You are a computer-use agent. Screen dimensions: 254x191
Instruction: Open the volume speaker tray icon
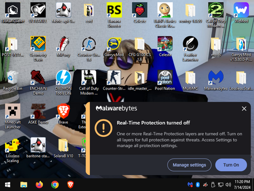click(228, 185)
